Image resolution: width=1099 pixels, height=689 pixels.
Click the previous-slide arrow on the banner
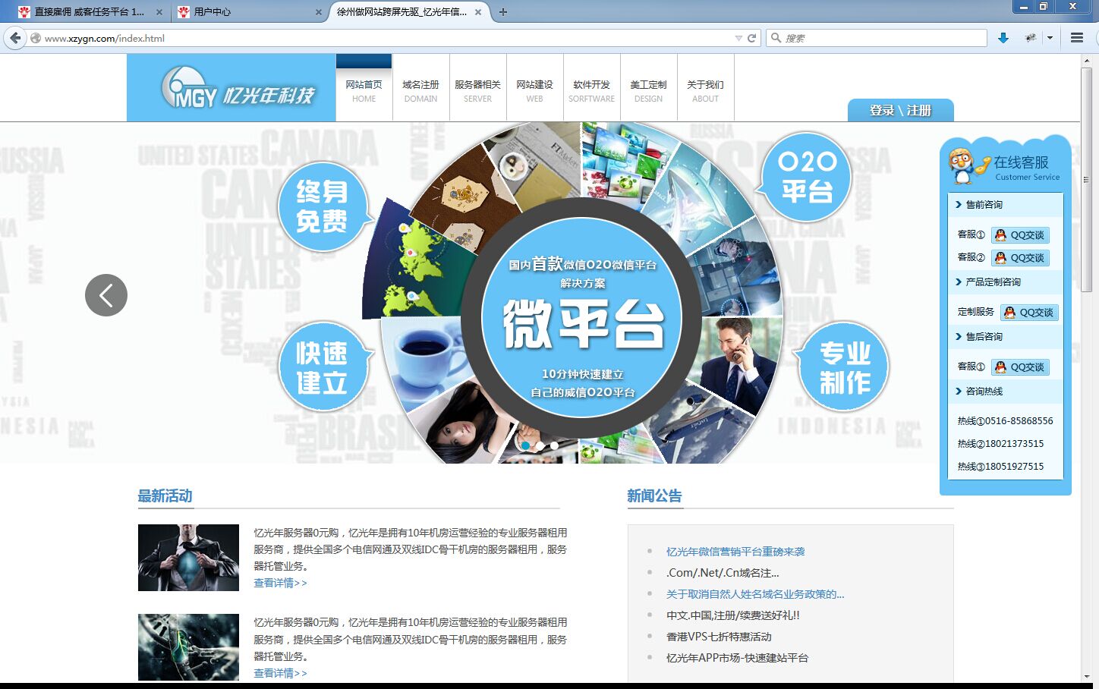click(x=106, y=295)
